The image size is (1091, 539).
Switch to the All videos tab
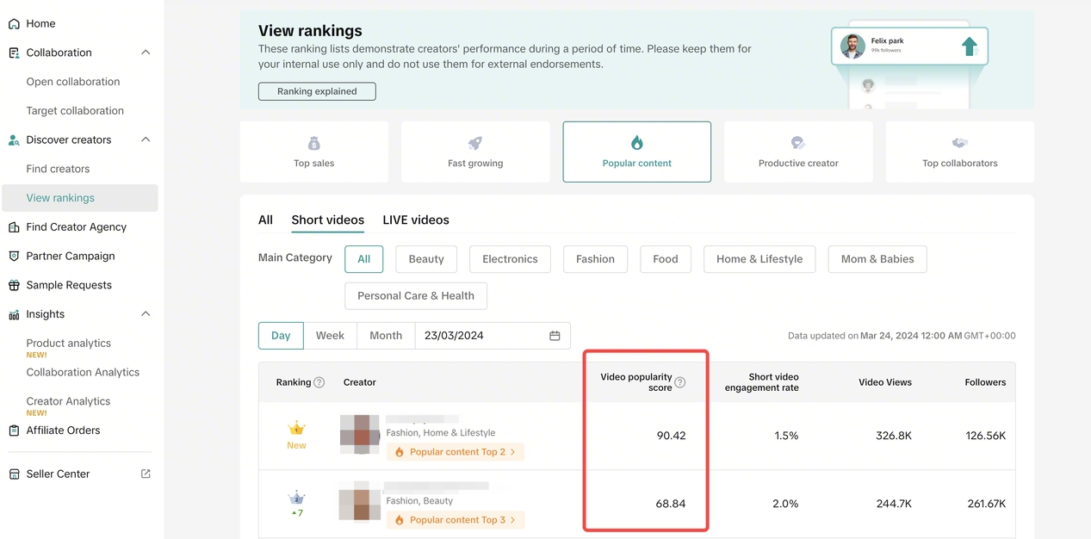pos(265,220)
